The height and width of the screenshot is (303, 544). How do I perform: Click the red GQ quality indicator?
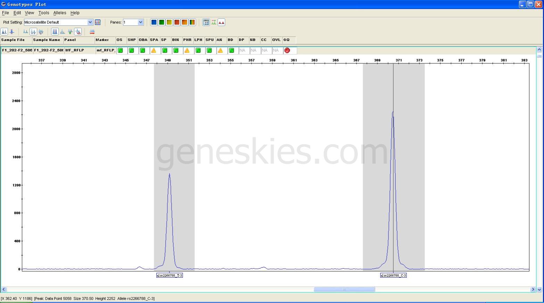coord(287,51)
